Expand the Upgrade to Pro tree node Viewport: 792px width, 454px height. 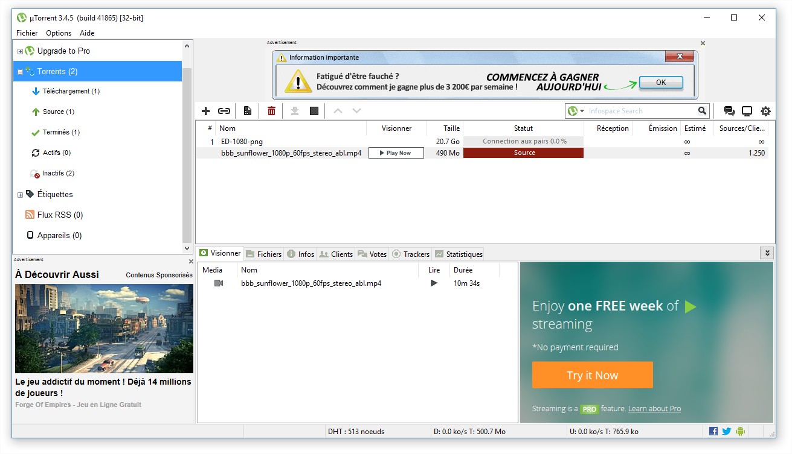20,51
